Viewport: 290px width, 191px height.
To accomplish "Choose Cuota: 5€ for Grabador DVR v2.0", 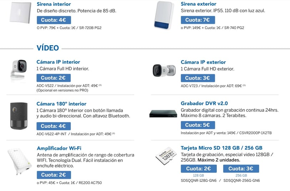I will pos(198,125).
